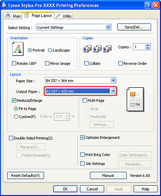
Task: Expand the Paper Size dropdown
Action: pos(113,80)
